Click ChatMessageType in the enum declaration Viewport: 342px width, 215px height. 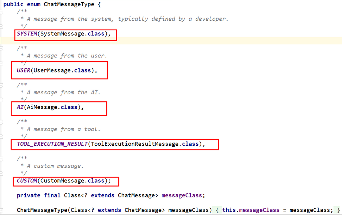(x=69, y=4)
